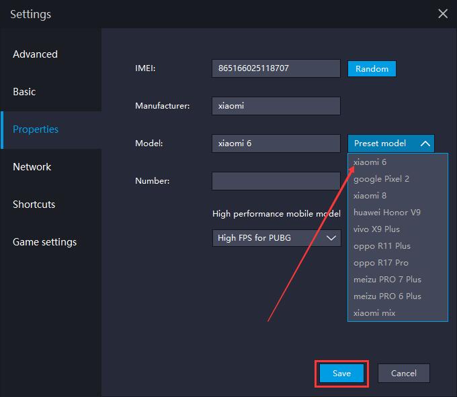457x397 pixels.
Task: Choose oppo R11 Plus preset
Action: pos(398,246)
